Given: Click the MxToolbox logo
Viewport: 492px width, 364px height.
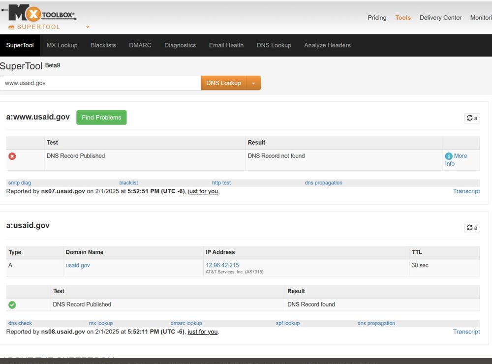Looking at the screenshot, I should pyautogui.click(x=39, y=13).
